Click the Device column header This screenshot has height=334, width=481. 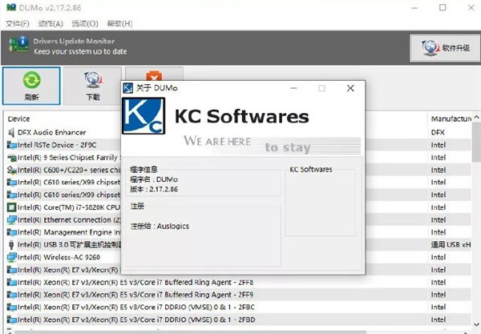click(x=18, y=119)
